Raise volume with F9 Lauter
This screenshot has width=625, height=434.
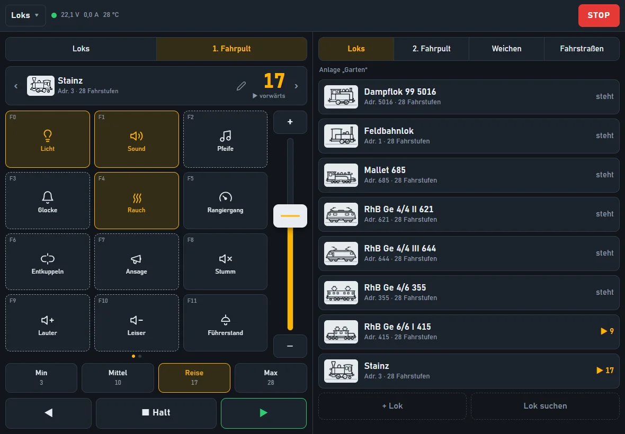(48, 323)
